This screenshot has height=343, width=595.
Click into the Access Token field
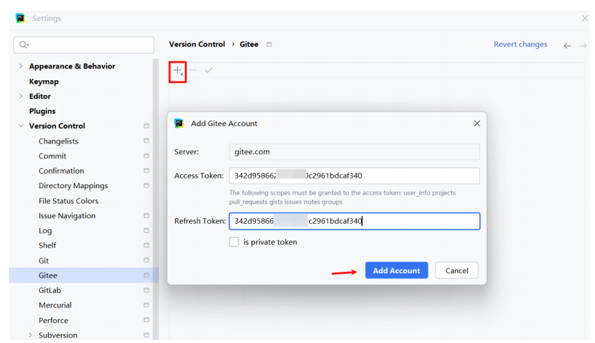[354, 176]
